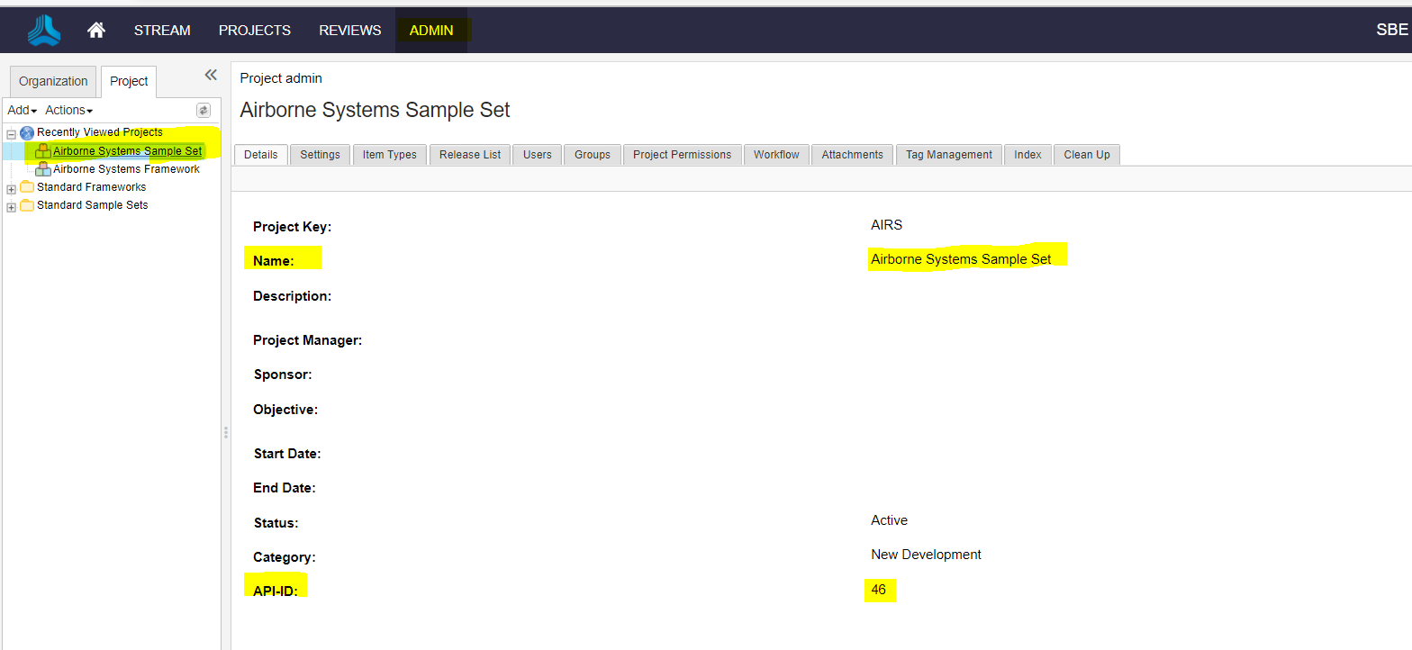Screen dimensions: 1412x650
Task: Open PROJECTS in the top navigation
Action: click(x=254, y=31)
